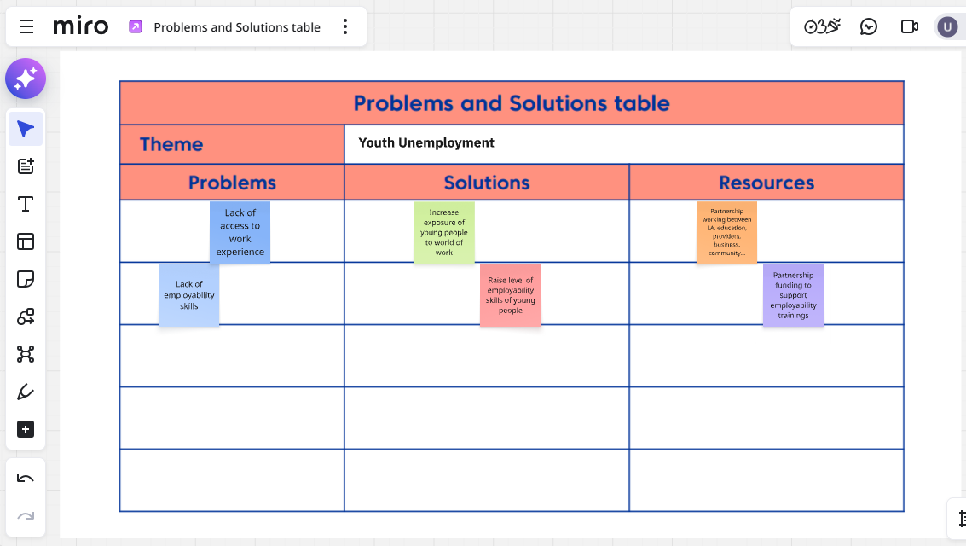This screenshot has width=966, height=546.
Task: Open the frames panel at bottom right
Action: (x=960, y=518)
